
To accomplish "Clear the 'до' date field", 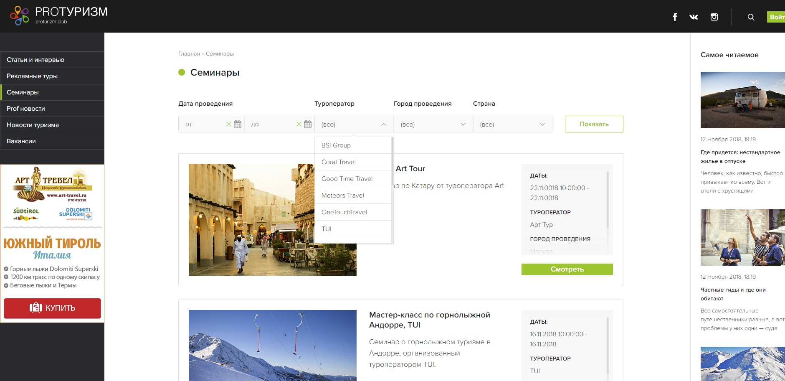I will [x=299, y=124].
